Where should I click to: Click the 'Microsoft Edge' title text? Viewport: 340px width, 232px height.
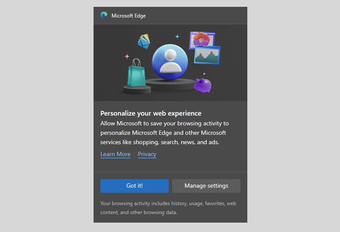(129, 16)
